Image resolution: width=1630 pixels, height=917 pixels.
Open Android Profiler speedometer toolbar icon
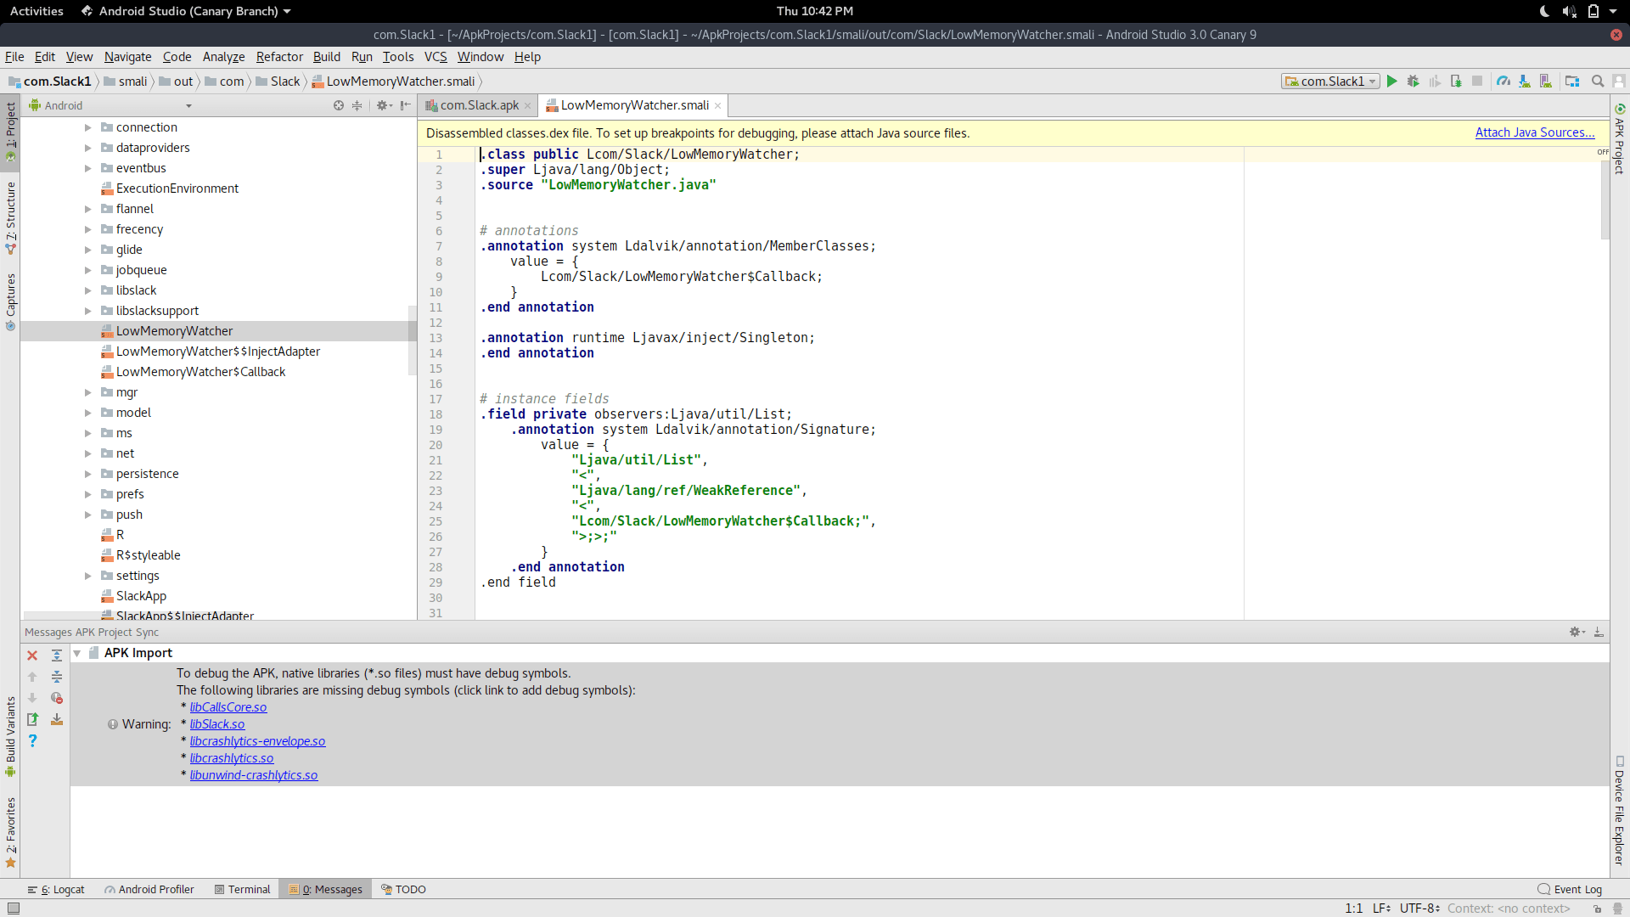1504,82
